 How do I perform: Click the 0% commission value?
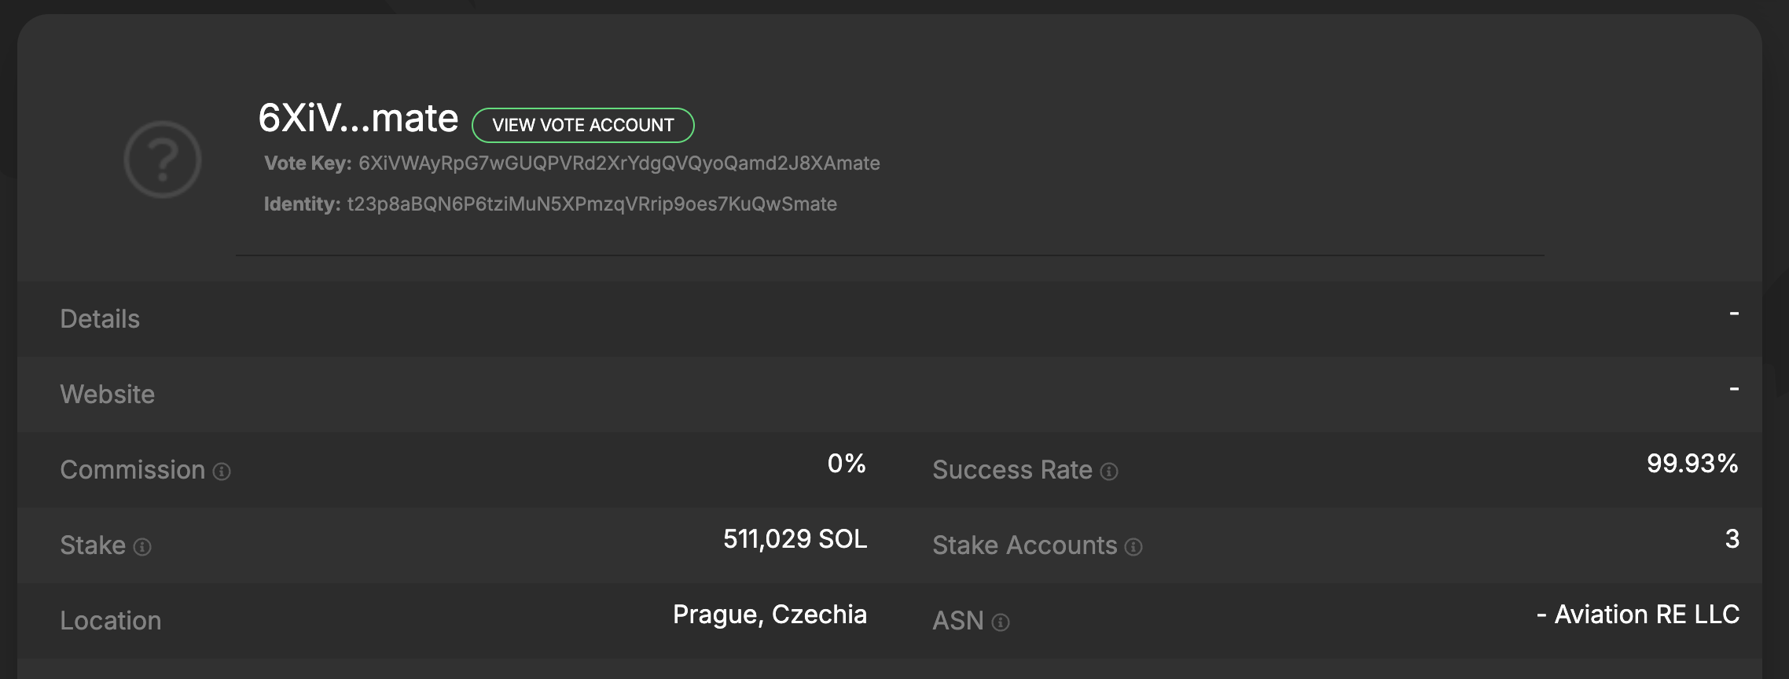pos(847,464)
